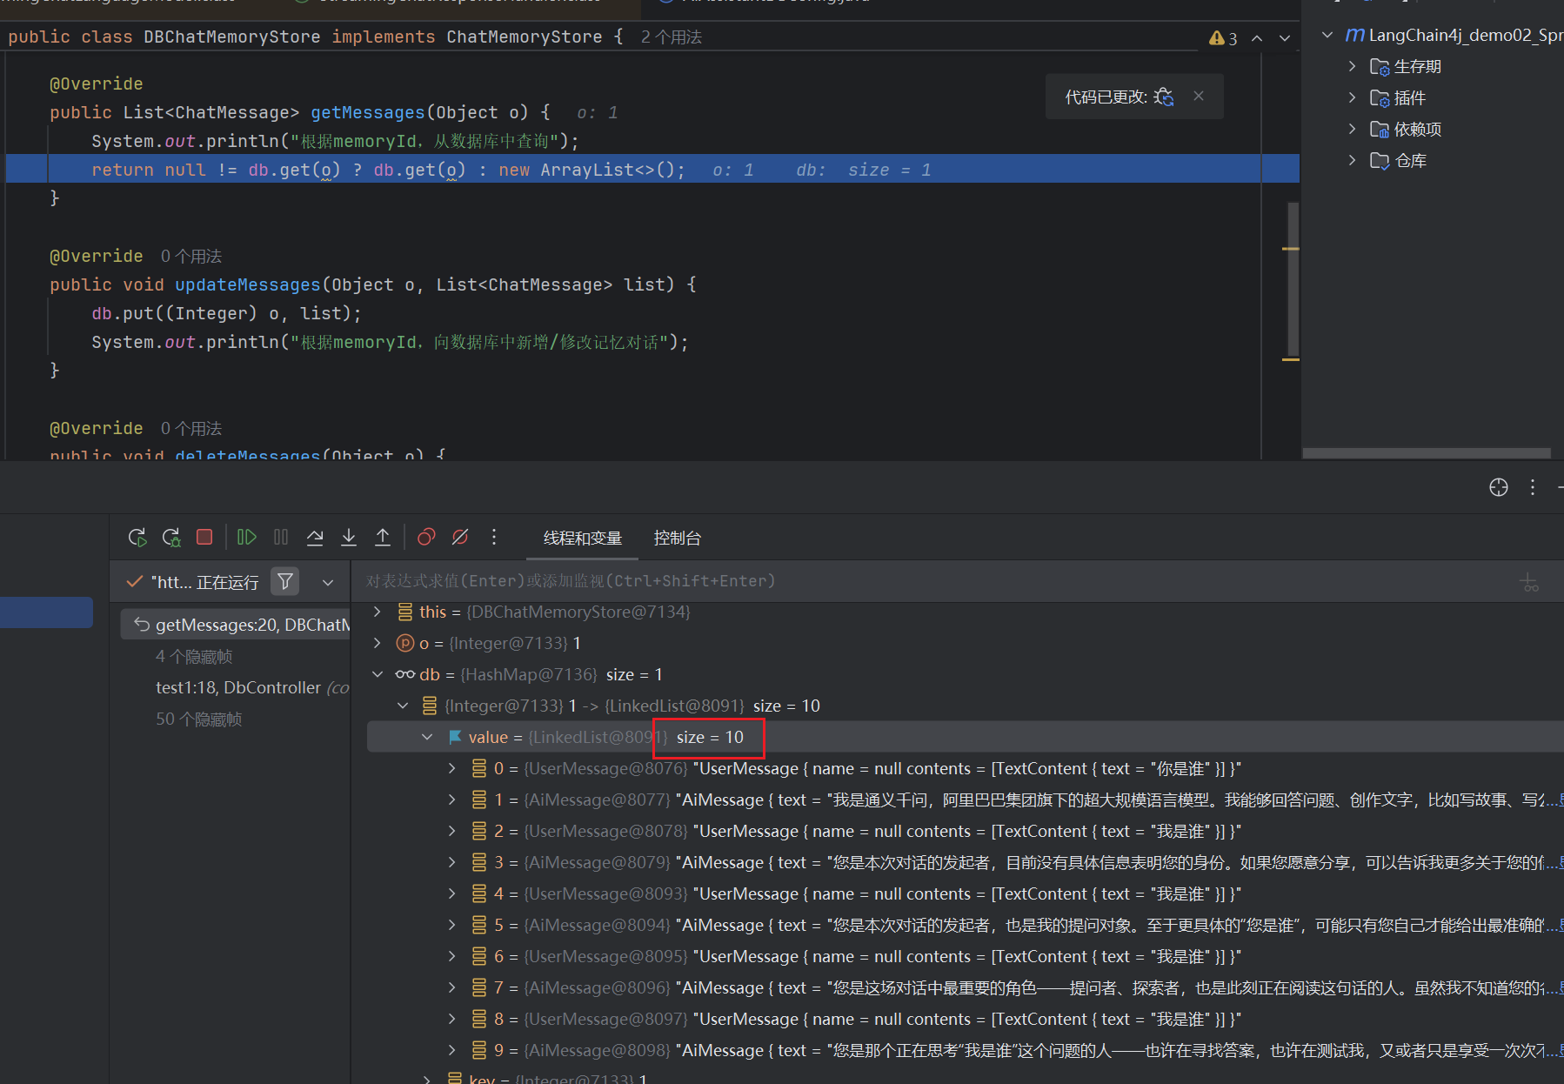Click the 2 个用法 usages hint
The width and height of the screenshot is (1564, 1084).
coord(672,37)
